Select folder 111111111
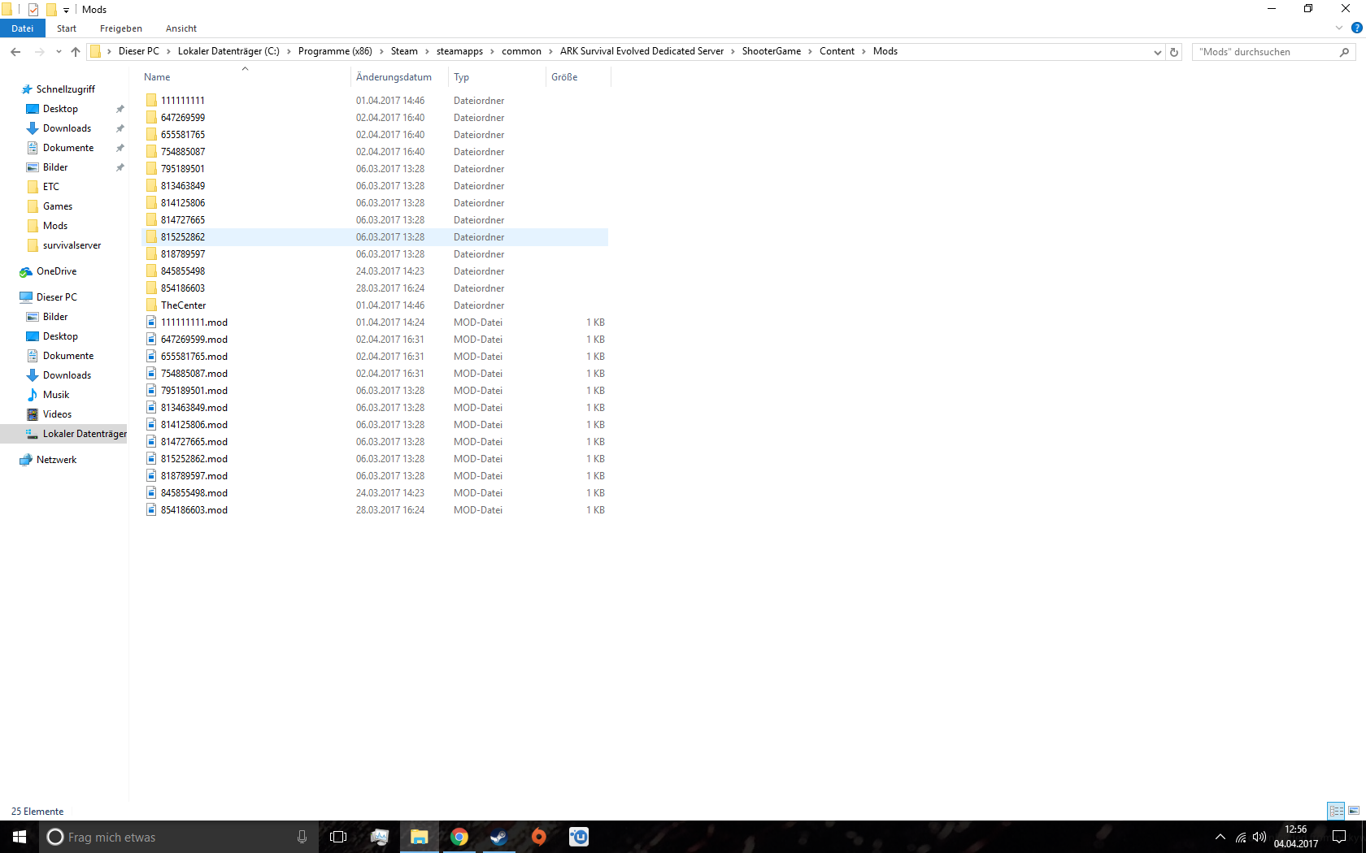Screen dimensions: 1366x853 [x=183, y=101]
